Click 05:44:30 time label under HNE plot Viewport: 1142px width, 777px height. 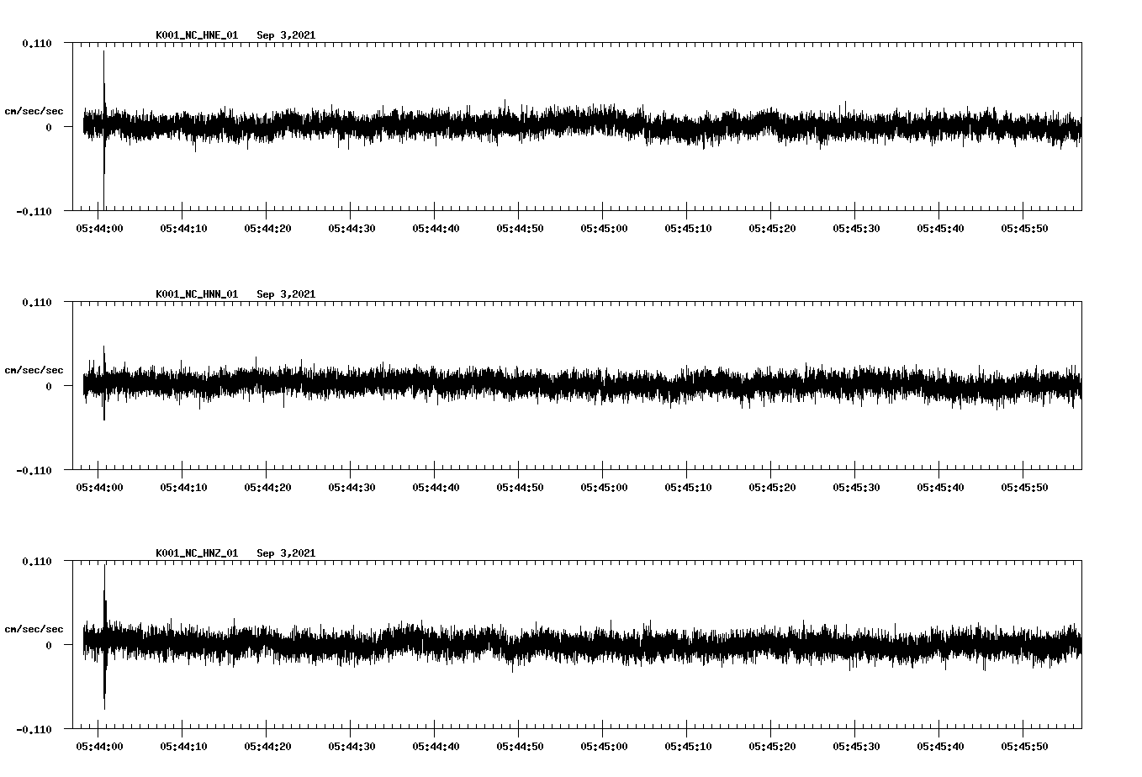click(x=352, y=228)
